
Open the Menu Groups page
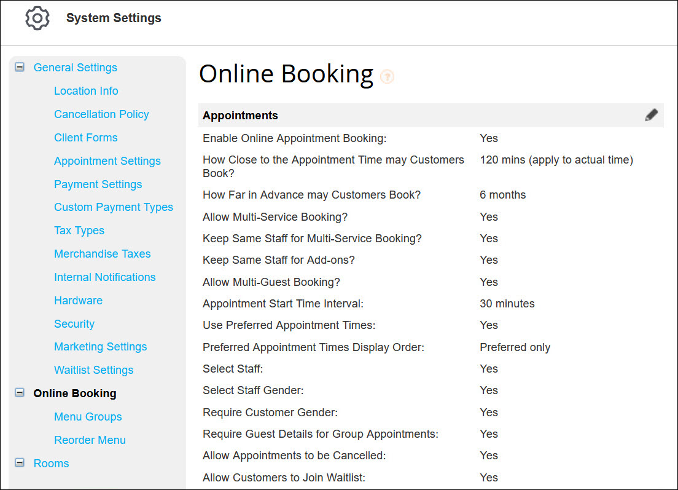pyautogui.click(x=88, y=416)
